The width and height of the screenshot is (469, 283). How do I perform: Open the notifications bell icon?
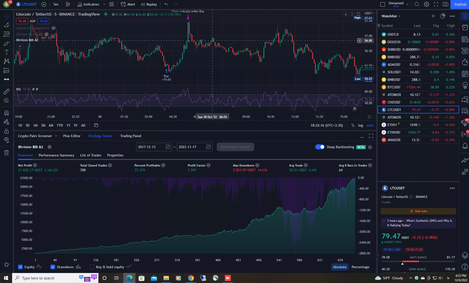click(x=465, y=146)
